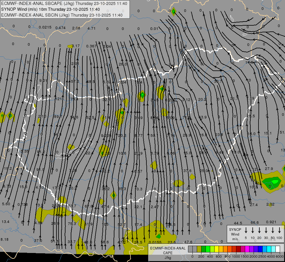The height and width of the screenshot is (262, 285).
Task: Click the 4.71 value on the map
Action: 91,28
